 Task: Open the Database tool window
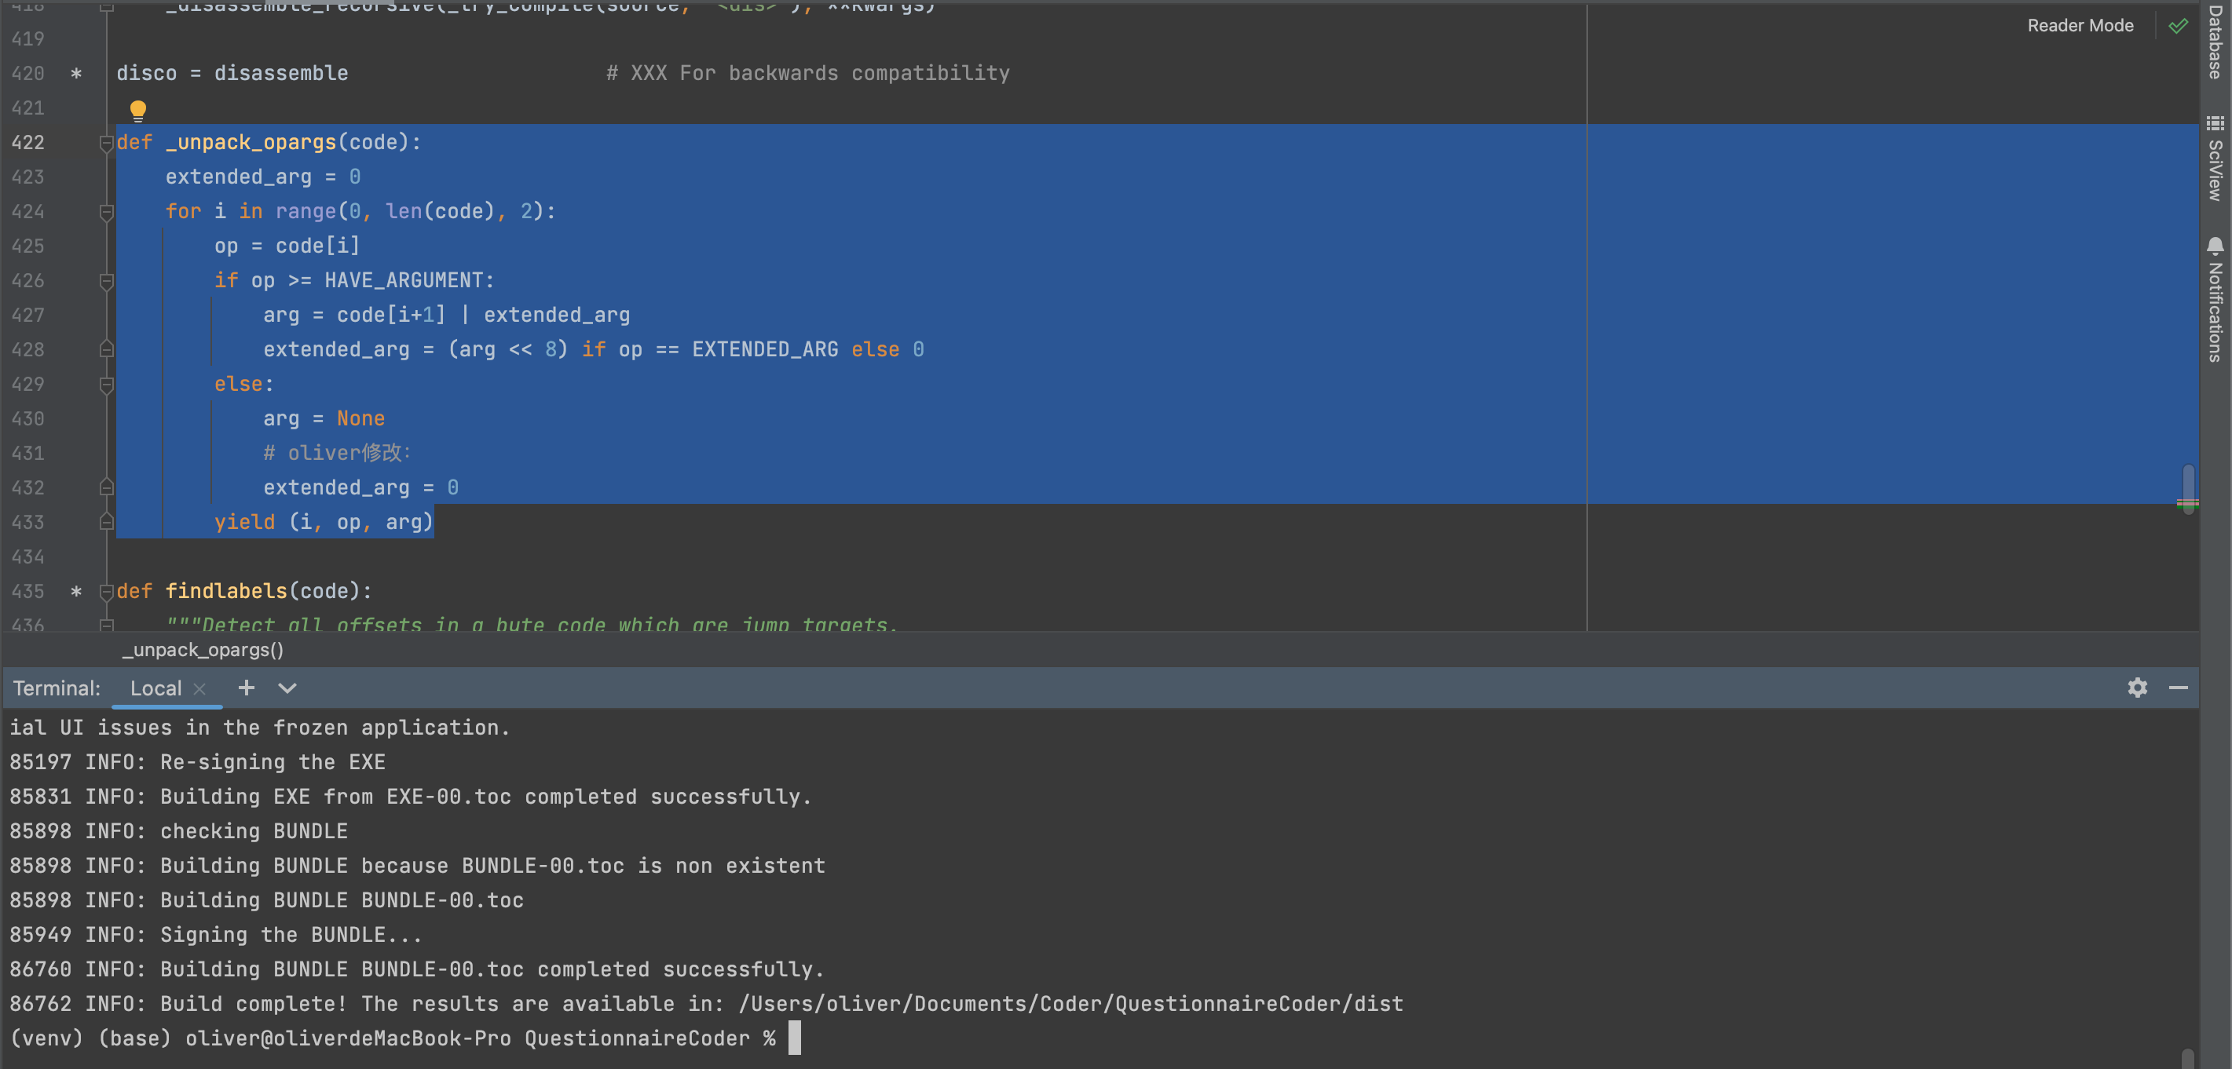click(x=2217, y=43)
